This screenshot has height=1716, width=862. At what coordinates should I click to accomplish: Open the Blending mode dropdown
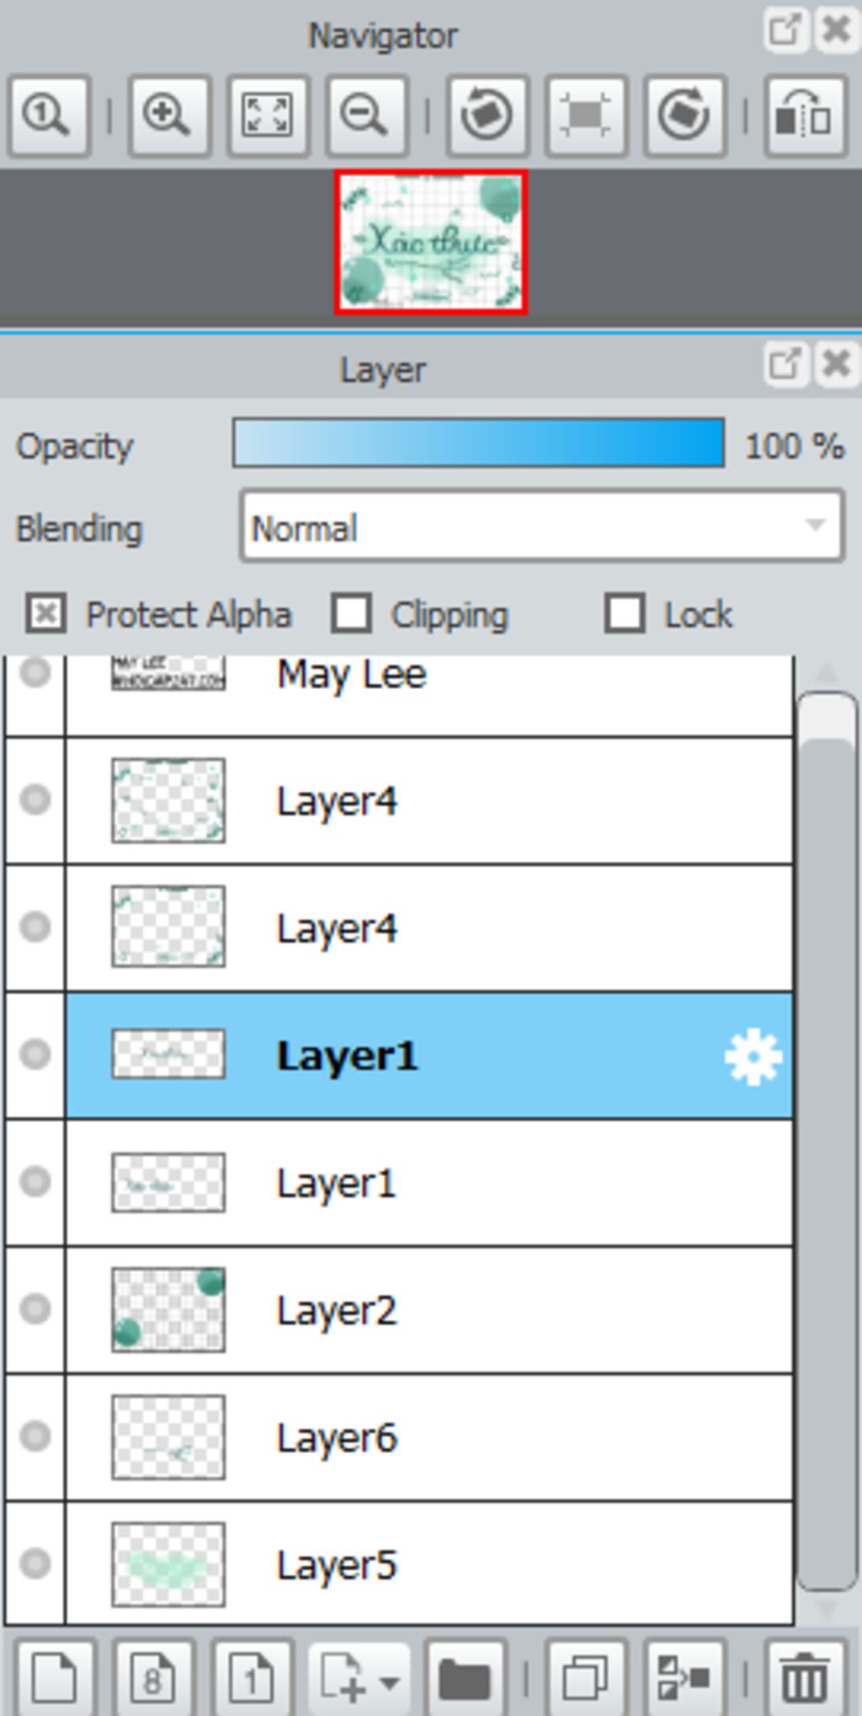541,527
